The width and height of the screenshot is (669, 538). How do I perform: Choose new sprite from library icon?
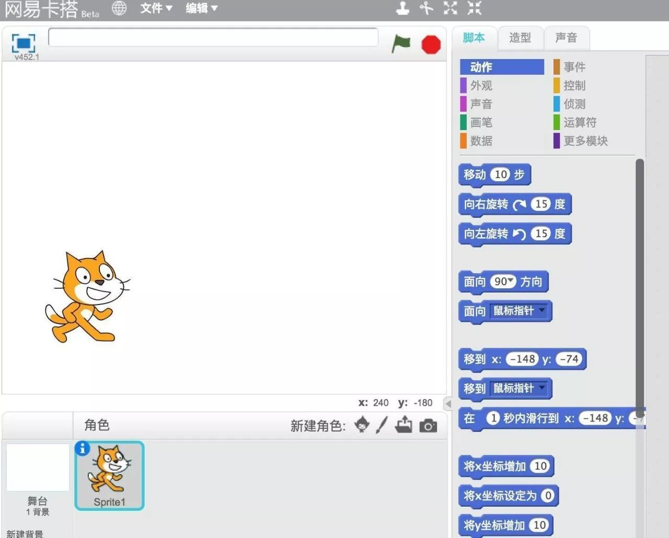click(x=362, y=425)
